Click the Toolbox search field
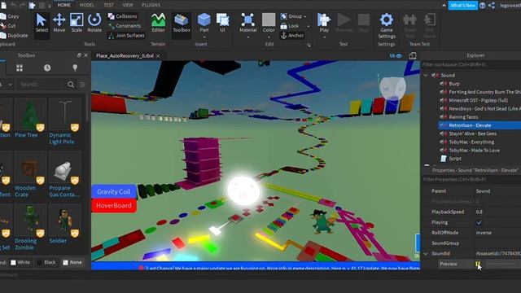Image resolution: width=521 pixels, height=293 pixels. point(42,85)
